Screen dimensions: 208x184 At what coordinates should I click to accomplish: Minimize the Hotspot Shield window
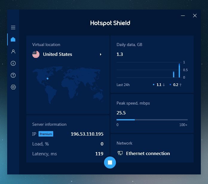click(x=183, y=16)
